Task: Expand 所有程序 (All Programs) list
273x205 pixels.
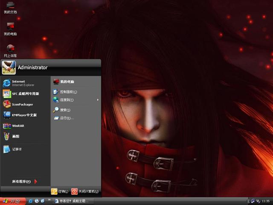Action: click(x=25, y=182)
